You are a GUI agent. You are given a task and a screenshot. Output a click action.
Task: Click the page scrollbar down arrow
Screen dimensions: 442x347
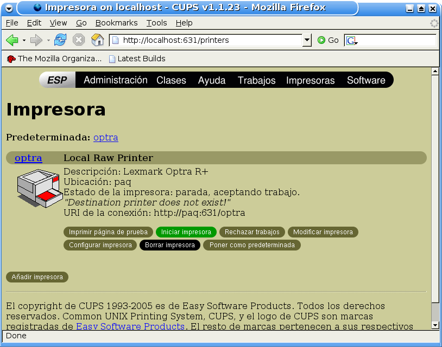[434, 325]
